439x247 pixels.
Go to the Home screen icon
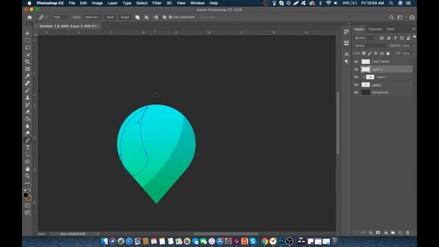pyautogui.click(x=29, y=17)
